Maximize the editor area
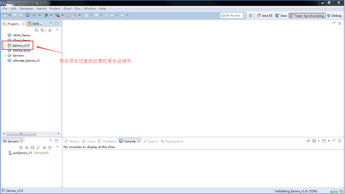Screen dimensions: 345x194 click(340, 23)
